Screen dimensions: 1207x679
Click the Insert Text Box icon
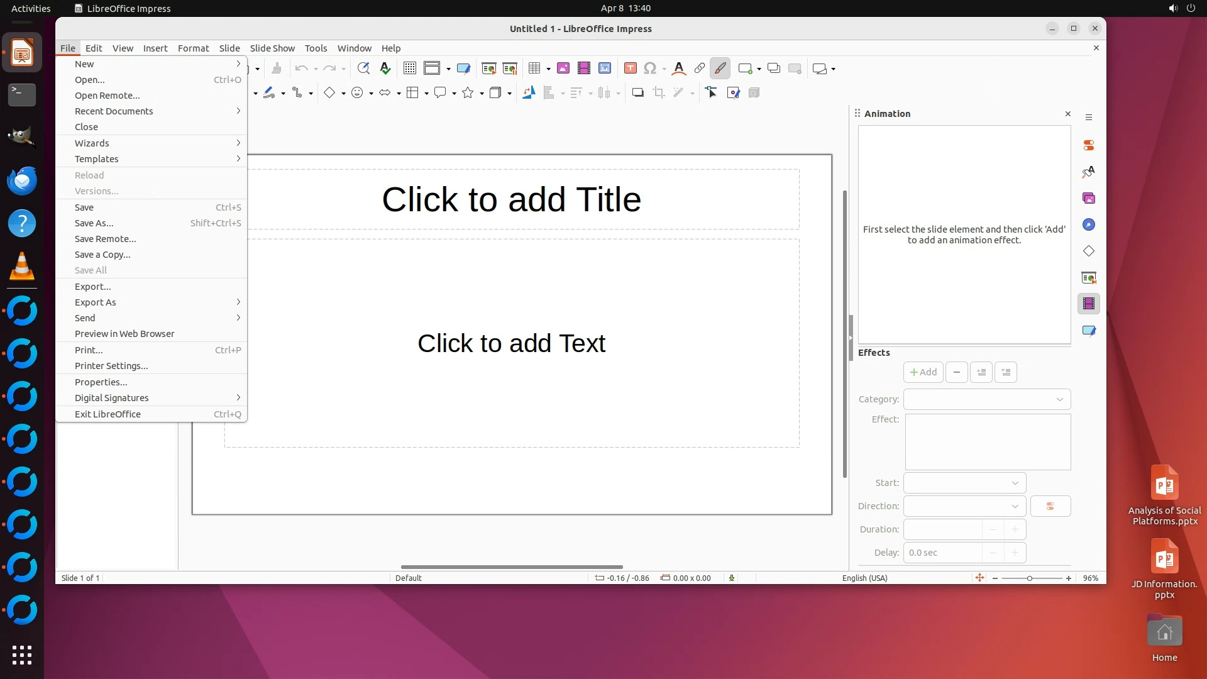[x=631, y=69]
